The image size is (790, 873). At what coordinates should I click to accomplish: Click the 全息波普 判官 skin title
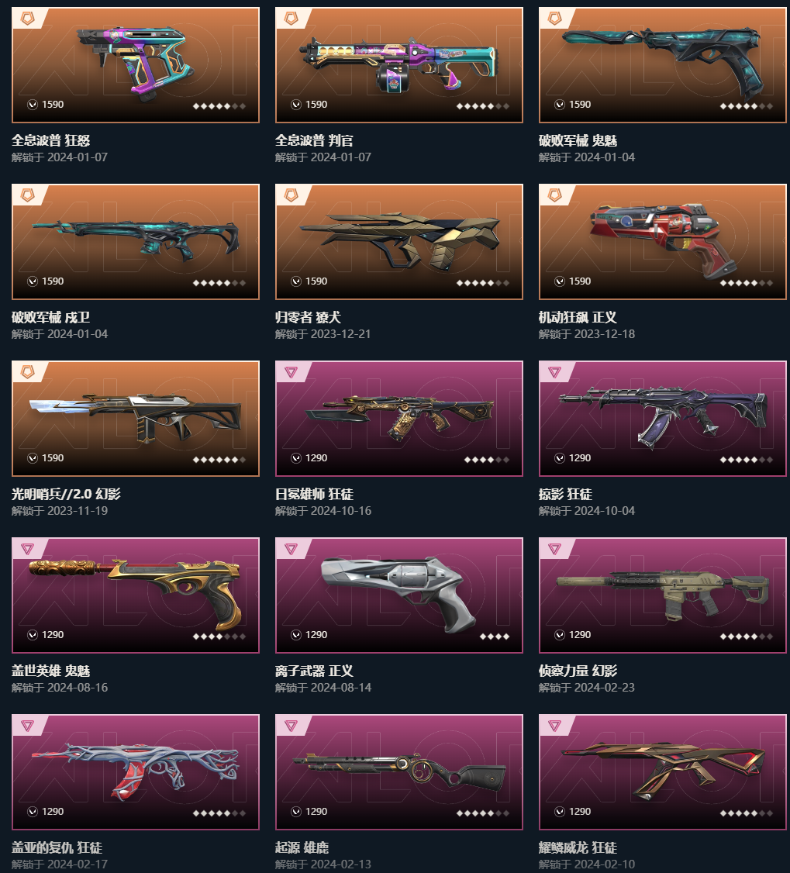tap(314, 140)
